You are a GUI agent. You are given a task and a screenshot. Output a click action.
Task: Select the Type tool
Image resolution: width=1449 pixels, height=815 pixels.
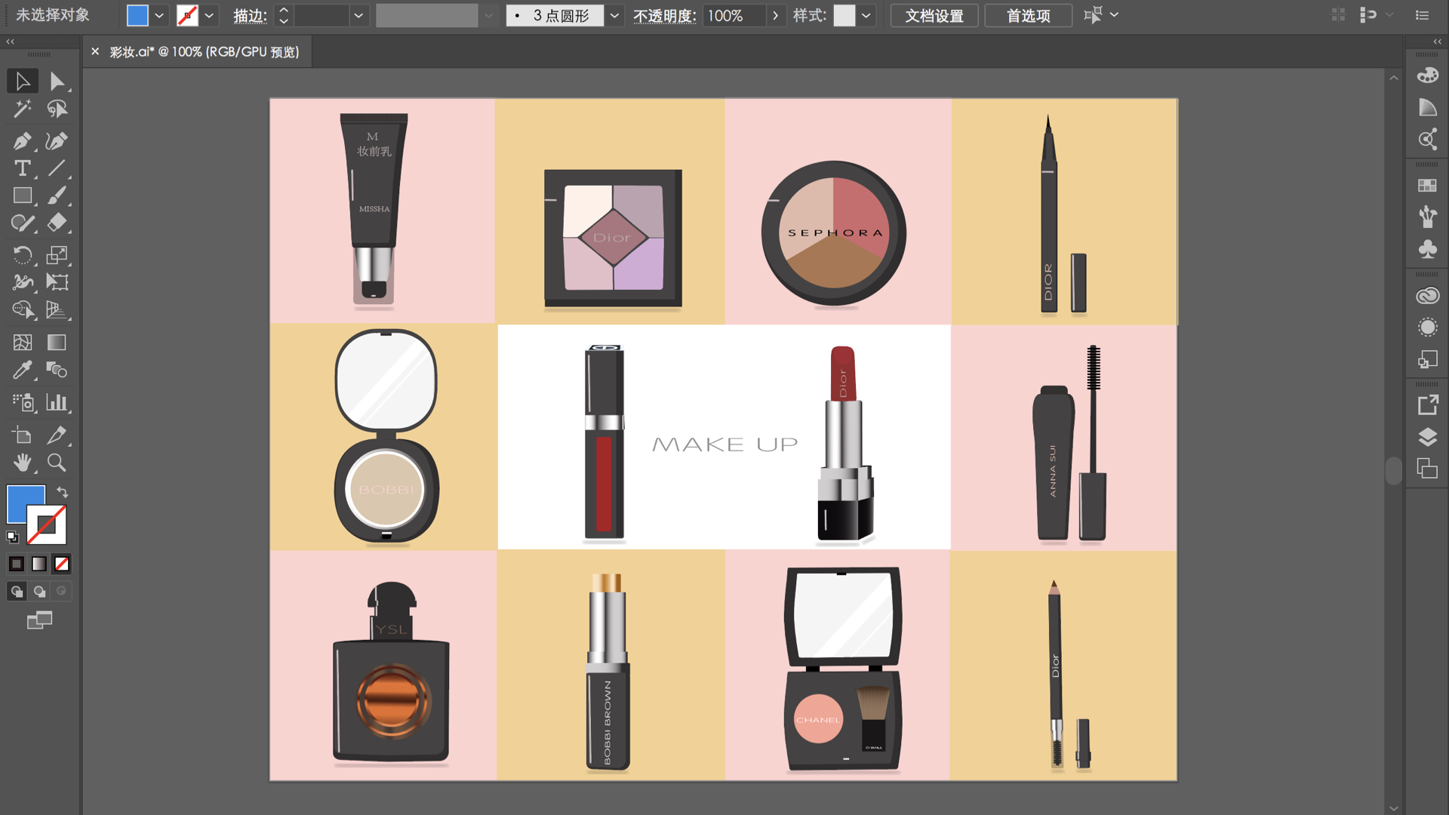tap(22, 168)
